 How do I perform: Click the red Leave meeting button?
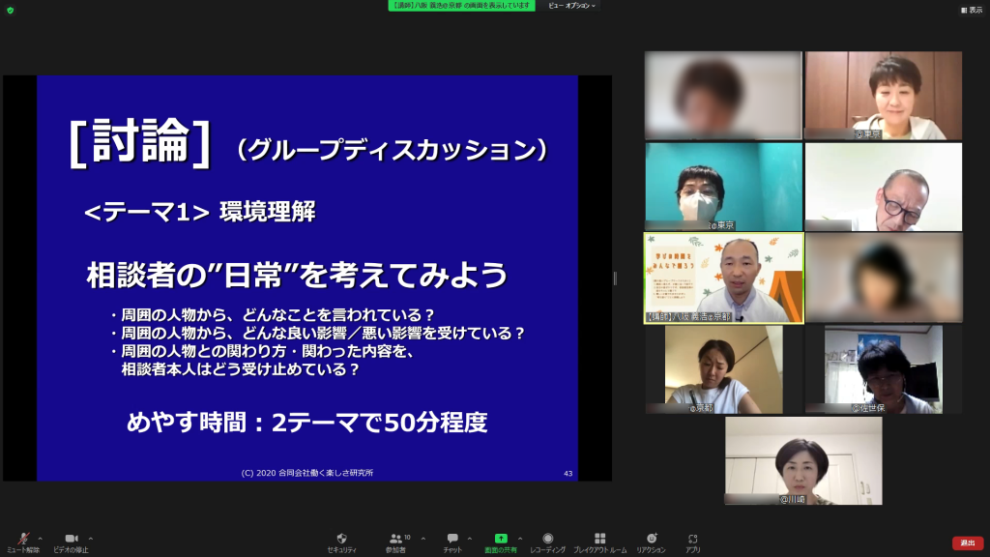967,542
